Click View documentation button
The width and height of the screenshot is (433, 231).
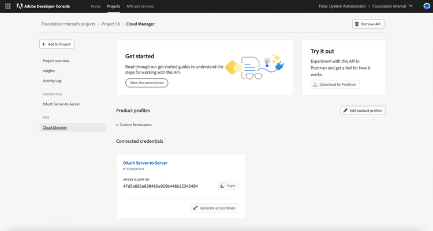(147, 83)
